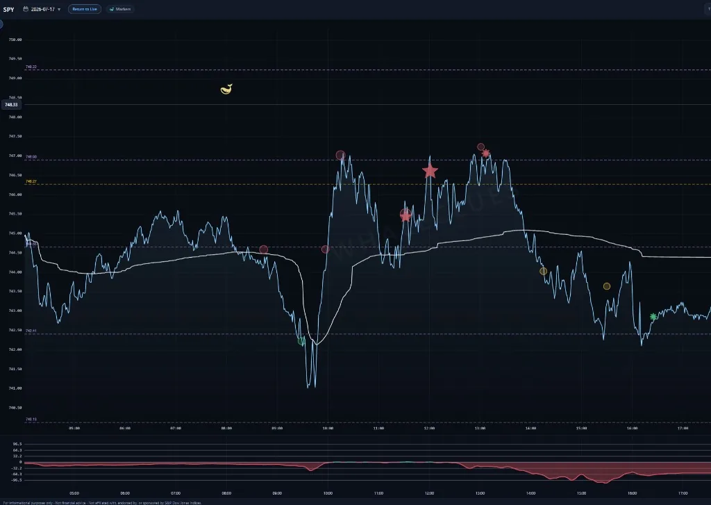This screenshot has height=505, width=711.
Task: Click the small red circle just before 10:00
Action: point(325,249)
